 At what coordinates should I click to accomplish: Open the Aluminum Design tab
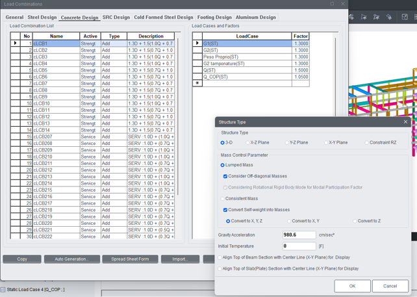[255, 18]
